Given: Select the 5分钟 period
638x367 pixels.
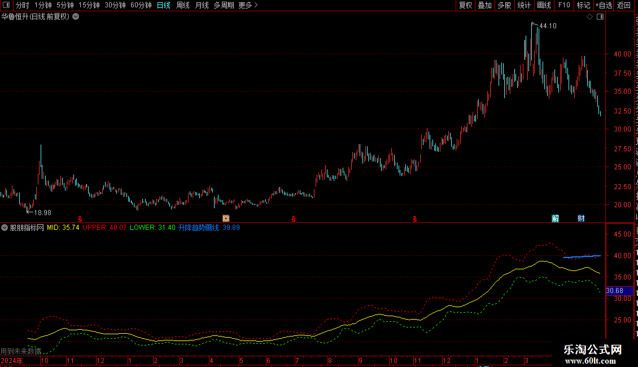Looking at the screenshot, I should click(65, 5).
